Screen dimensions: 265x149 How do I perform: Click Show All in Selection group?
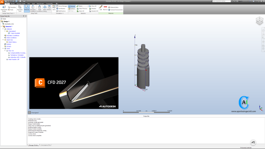93,6
